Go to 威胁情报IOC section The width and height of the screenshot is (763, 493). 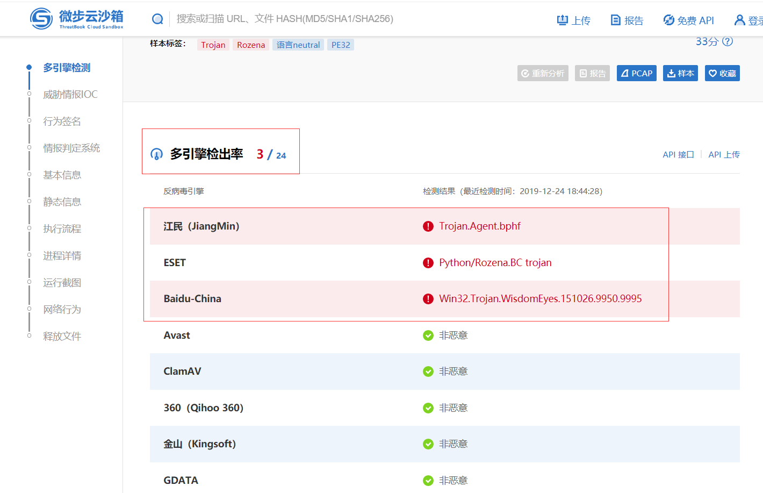(70, 95)
